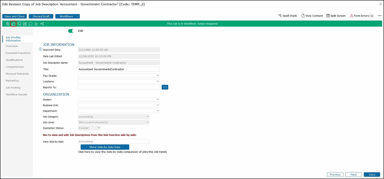Image resolution: width=384 pixels, height=179 pixels.
Task: Open the workflow hierarchy icon
Action: coord(8,24)
